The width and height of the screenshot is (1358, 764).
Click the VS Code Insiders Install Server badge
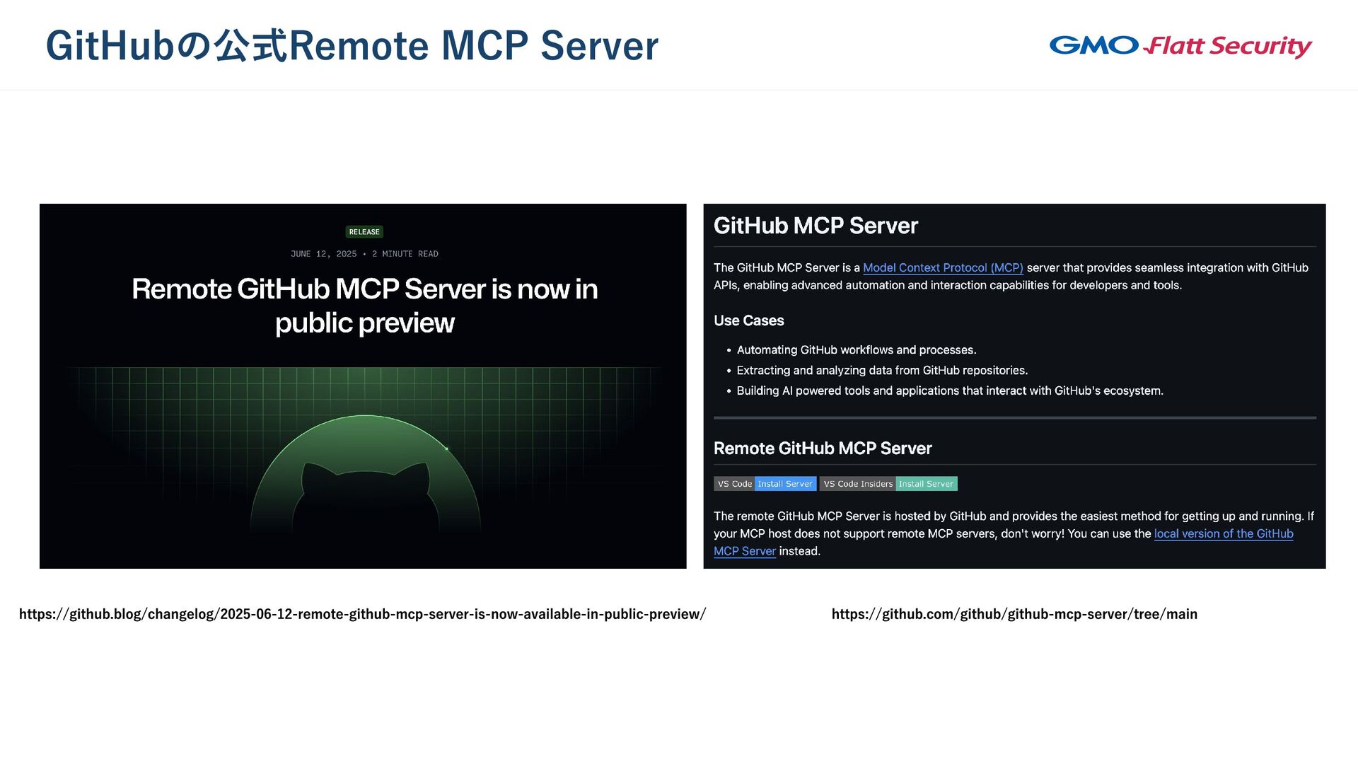tap(888, 484)
